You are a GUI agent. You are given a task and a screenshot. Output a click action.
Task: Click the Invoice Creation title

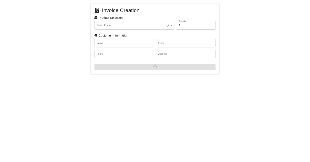pyautogui.click(x=121, y=10)
